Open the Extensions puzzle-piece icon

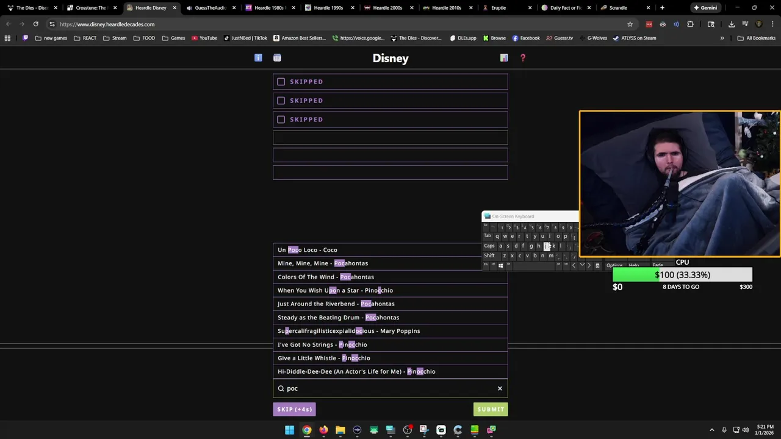point(690,24)
